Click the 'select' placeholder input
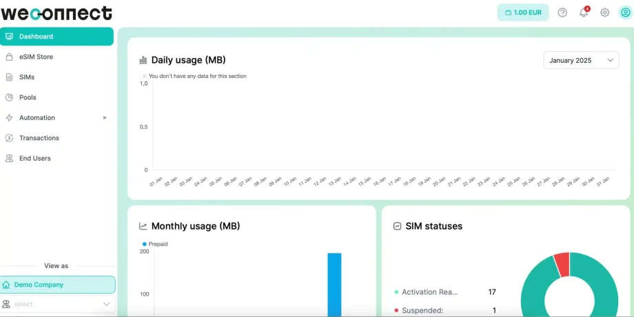This screenshot has height=317, width=634. point(57,304)
